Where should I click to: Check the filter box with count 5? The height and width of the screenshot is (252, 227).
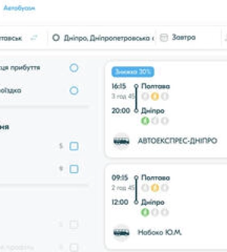click(74, 146)
